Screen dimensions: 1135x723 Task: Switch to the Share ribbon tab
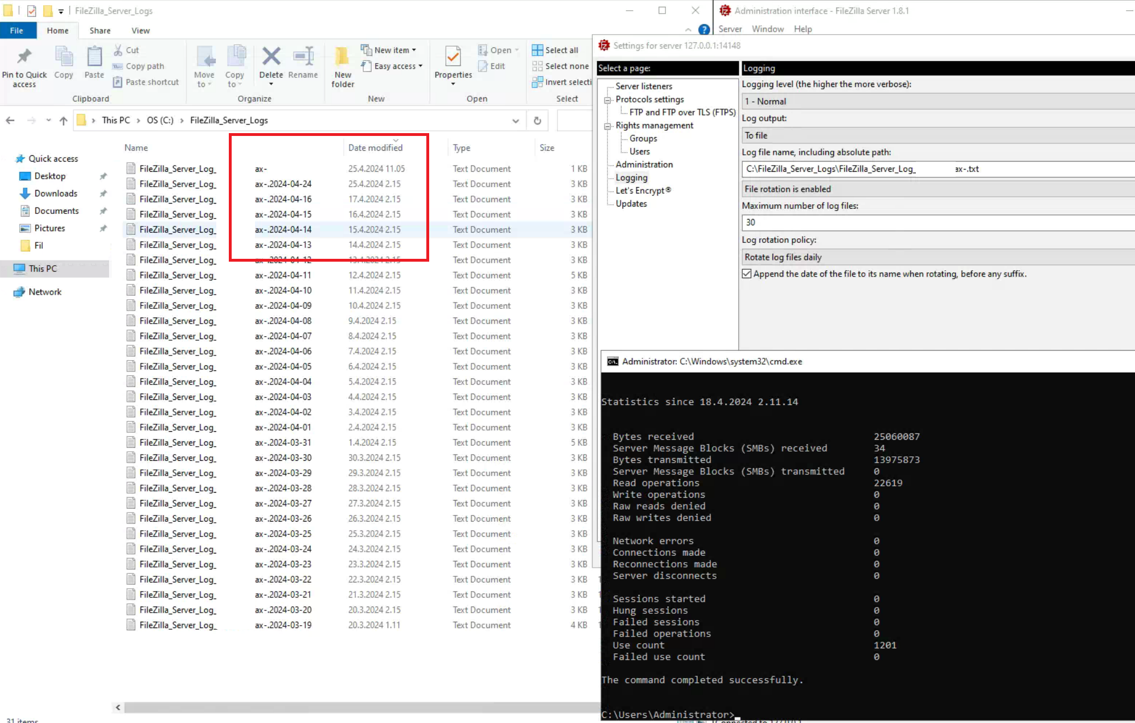pyautogui.click(x=100, y=31)
